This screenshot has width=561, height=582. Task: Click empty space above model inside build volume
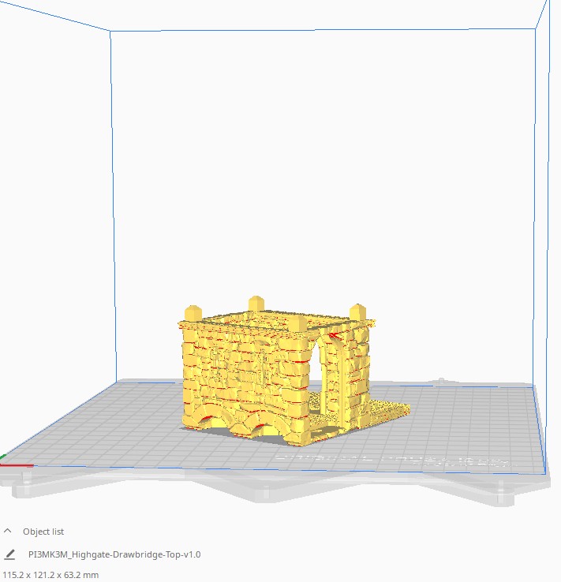click(x=316, y=158)
